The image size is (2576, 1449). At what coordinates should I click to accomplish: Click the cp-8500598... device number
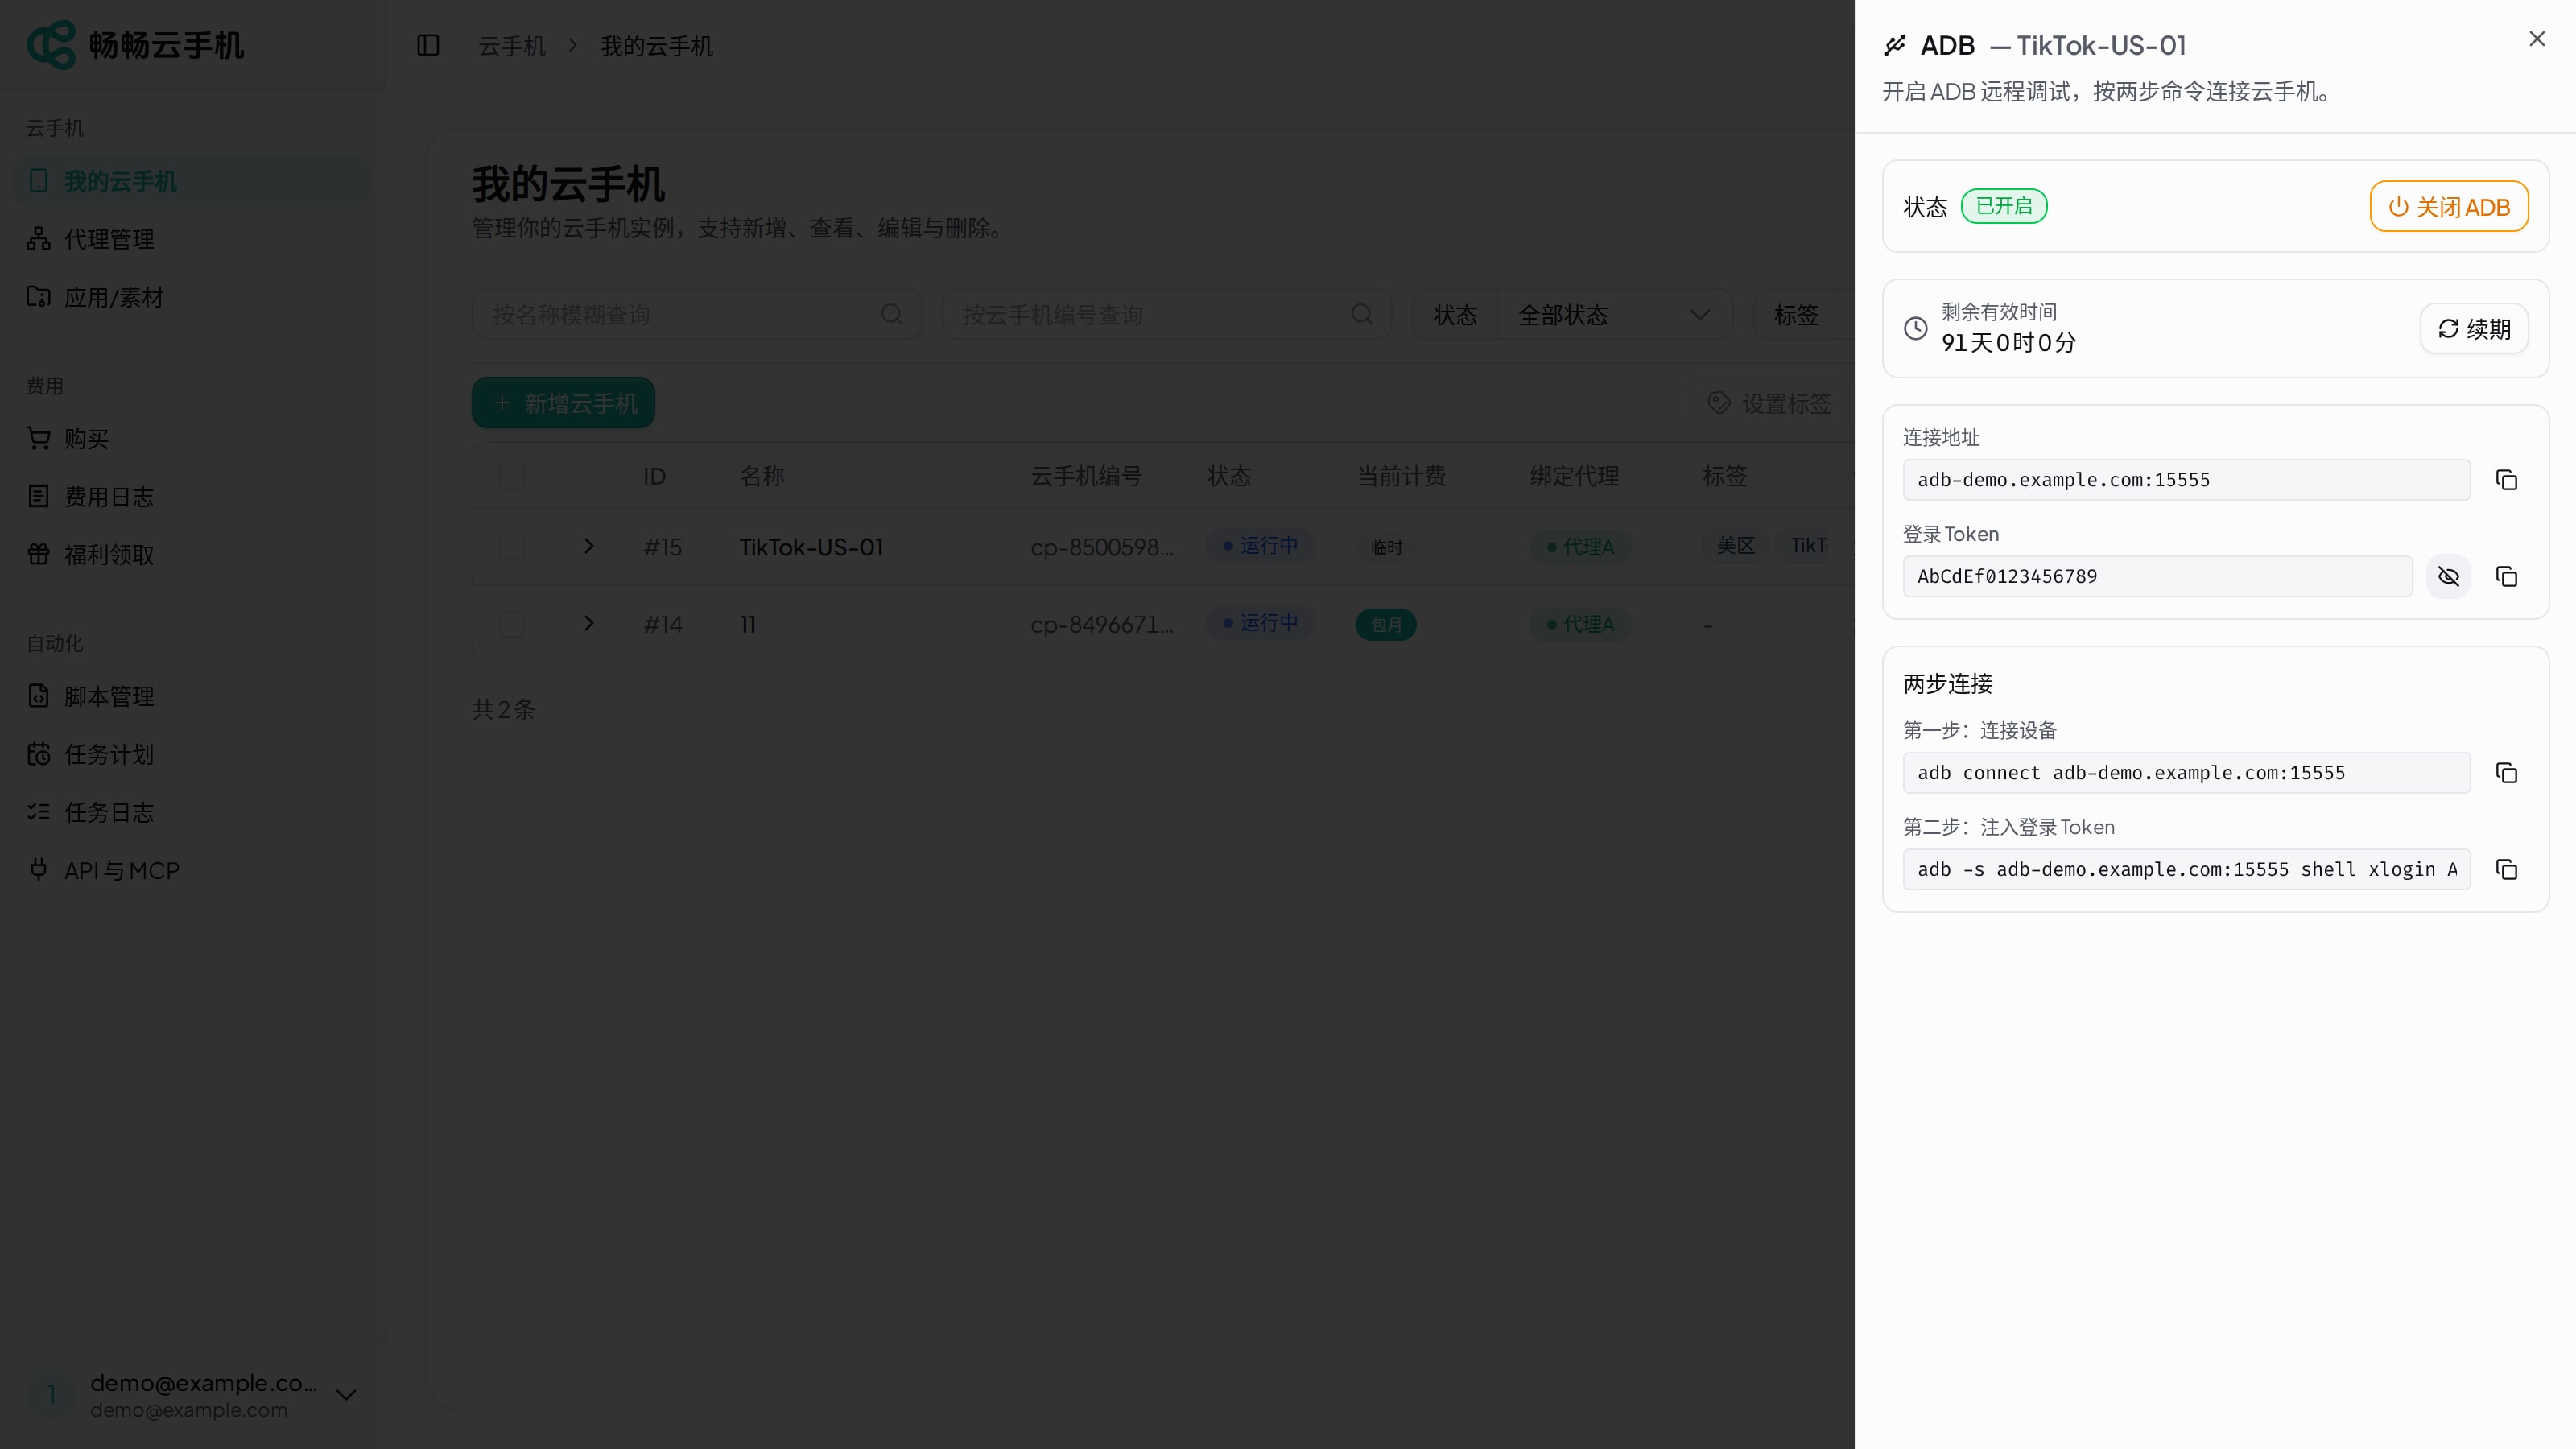pos(1102,547)
